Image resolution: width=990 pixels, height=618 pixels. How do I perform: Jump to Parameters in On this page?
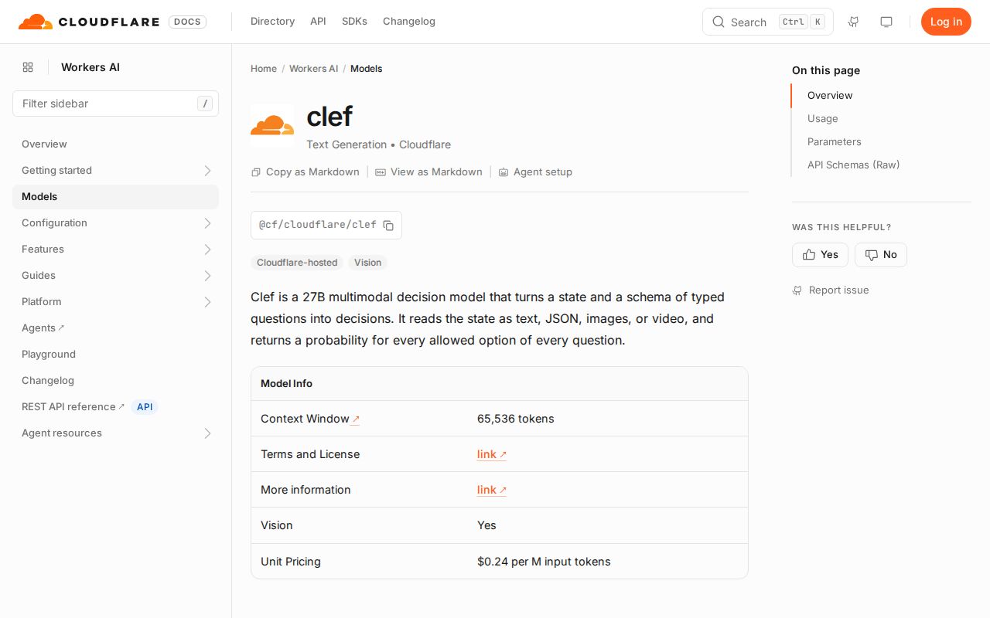(835, 142)
